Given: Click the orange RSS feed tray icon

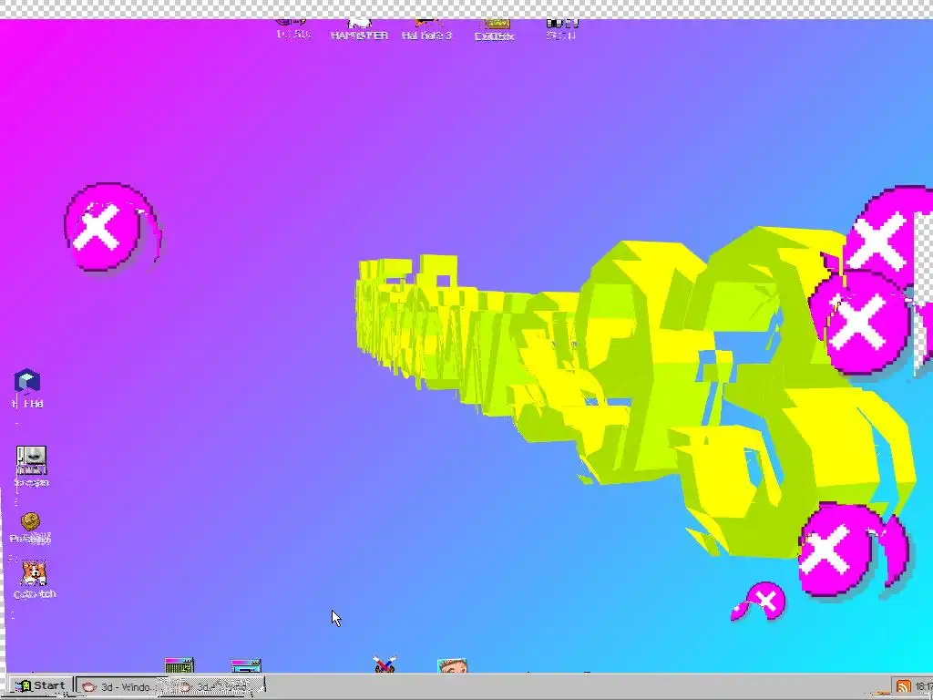Looking at the screenshot, I should (x=903, y=687).
